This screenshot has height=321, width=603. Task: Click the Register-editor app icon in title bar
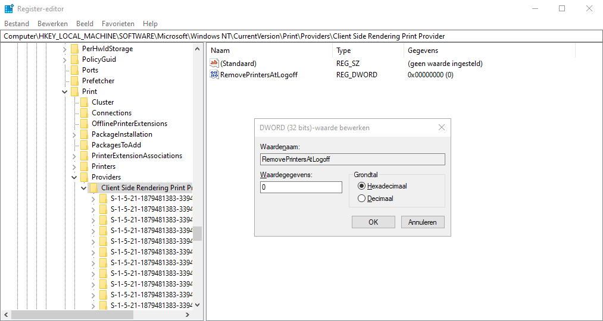tap(9, 8)
